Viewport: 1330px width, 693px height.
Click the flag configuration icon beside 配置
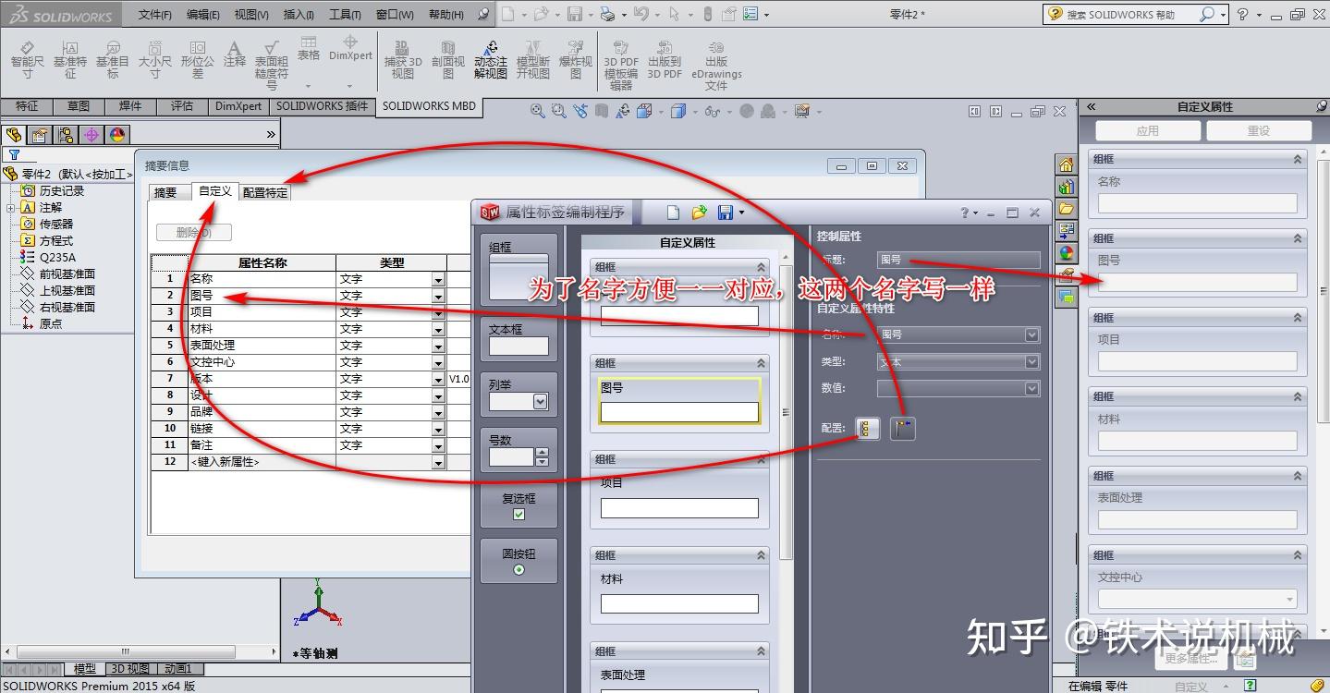[x=903, y=428]
